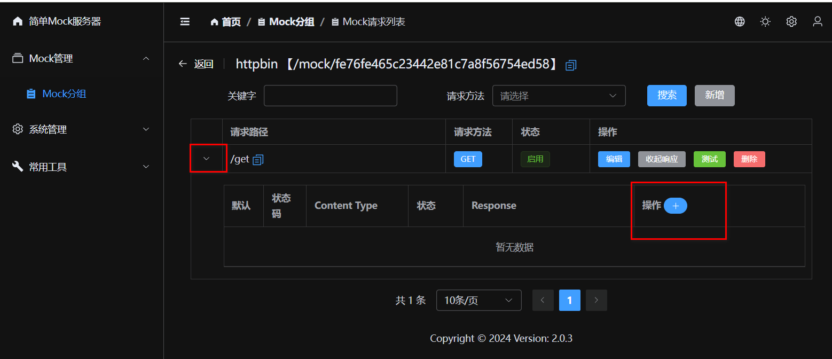
Task: Click the 关键字 keyword input field
Action: coord(330,96)
